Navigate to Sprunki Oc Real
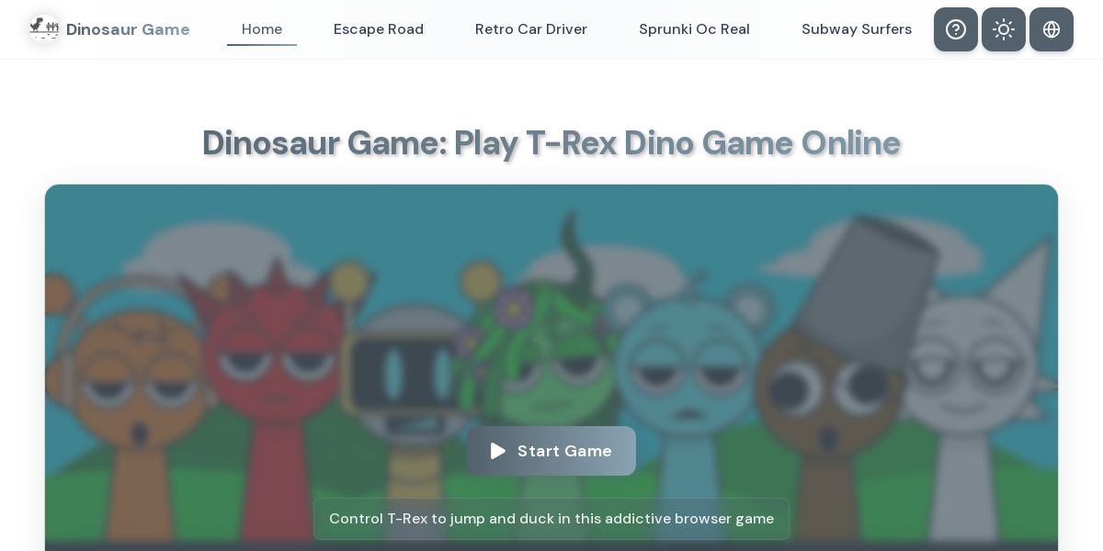The image size is (1103, 551). [x=694, y=29]
